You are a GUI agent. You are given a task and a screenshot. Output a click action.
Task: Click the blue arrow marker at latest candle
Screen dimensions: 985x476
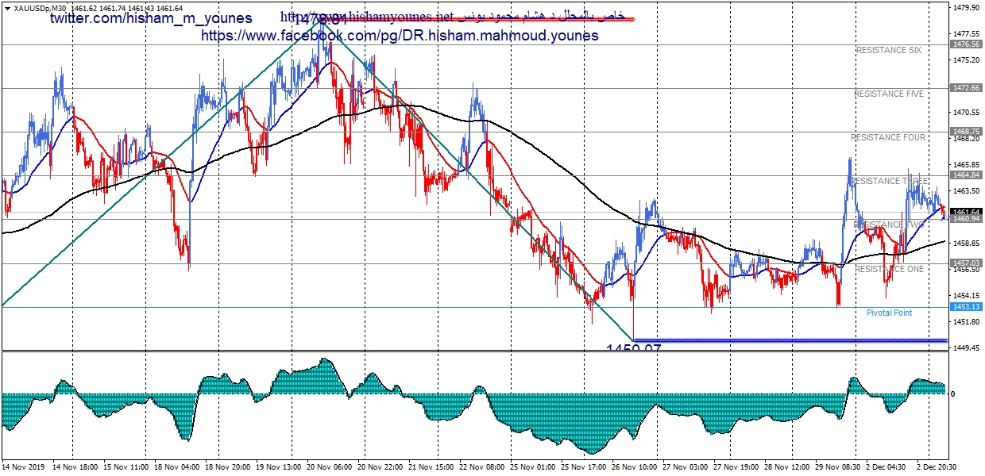[x=942, y=217]
